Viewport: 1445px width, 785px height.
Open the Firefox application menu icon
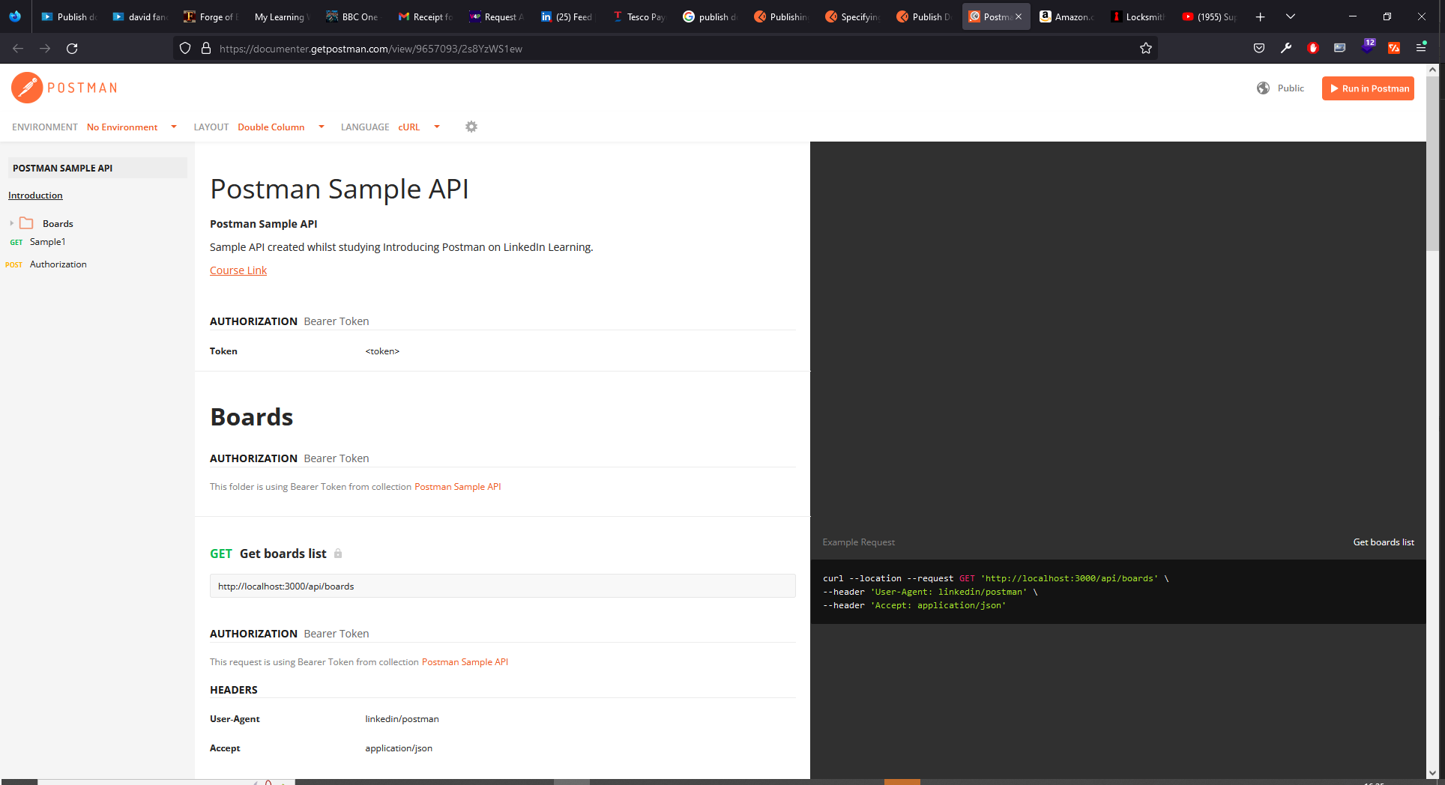[x=1420, y=48]
